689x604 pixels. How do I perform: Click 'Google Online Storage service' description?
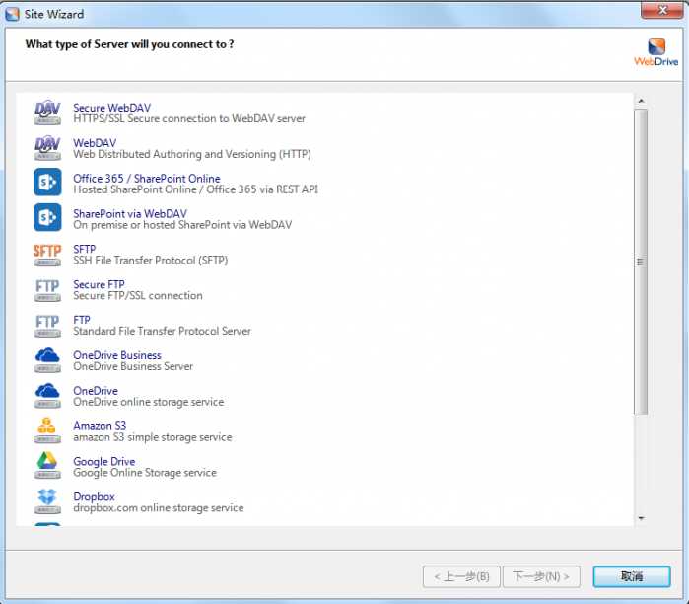point(145,473)
